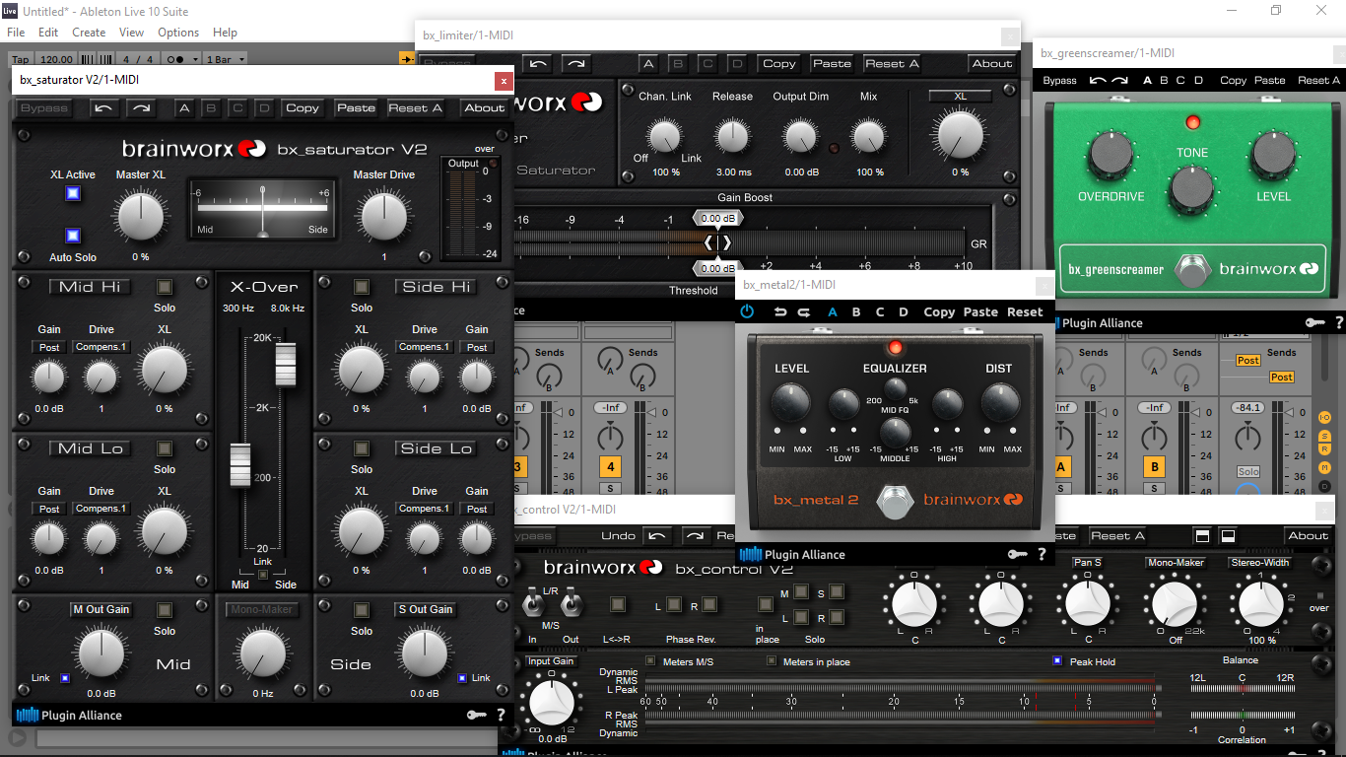This screenshot has height=757, width=1346.
Task: Click the power button on bx_metal 2
Action: click(x=747, y=310)
